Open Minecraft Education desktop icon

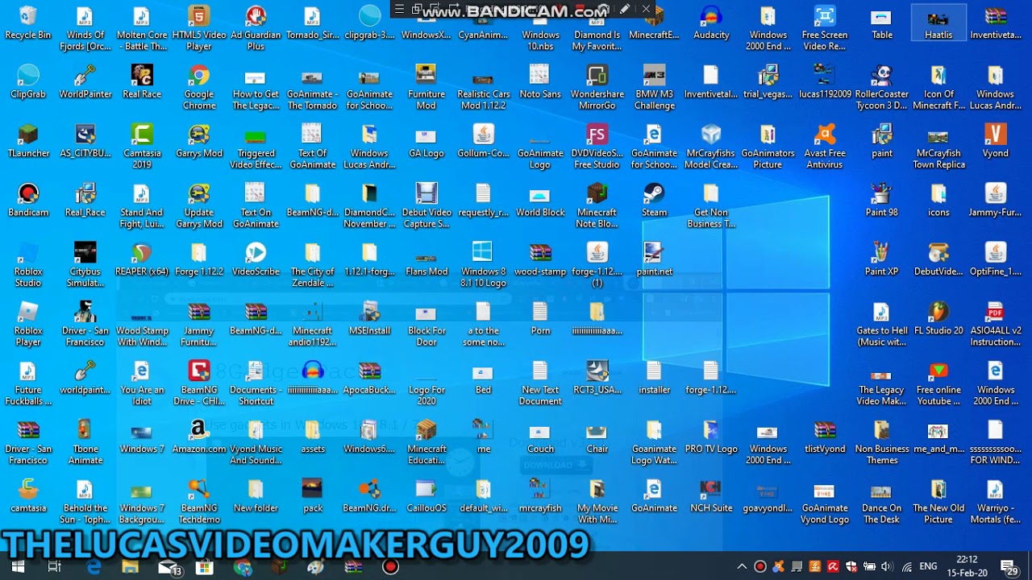(427, 442)
